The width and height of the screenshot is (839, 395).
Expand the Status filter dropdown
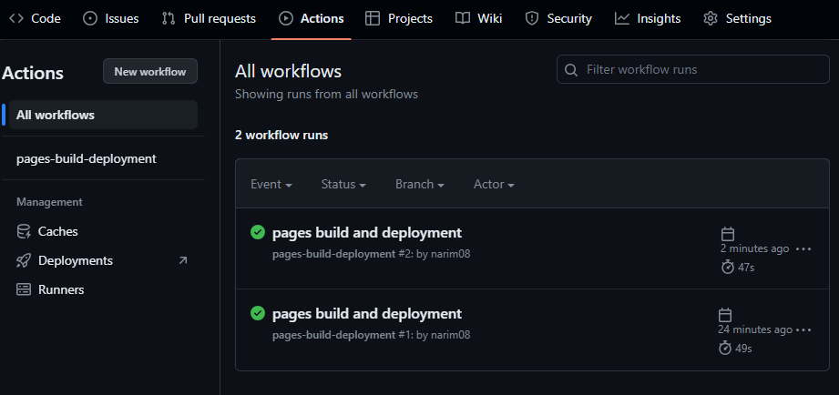pyautogui.click(x=343, y=185)
